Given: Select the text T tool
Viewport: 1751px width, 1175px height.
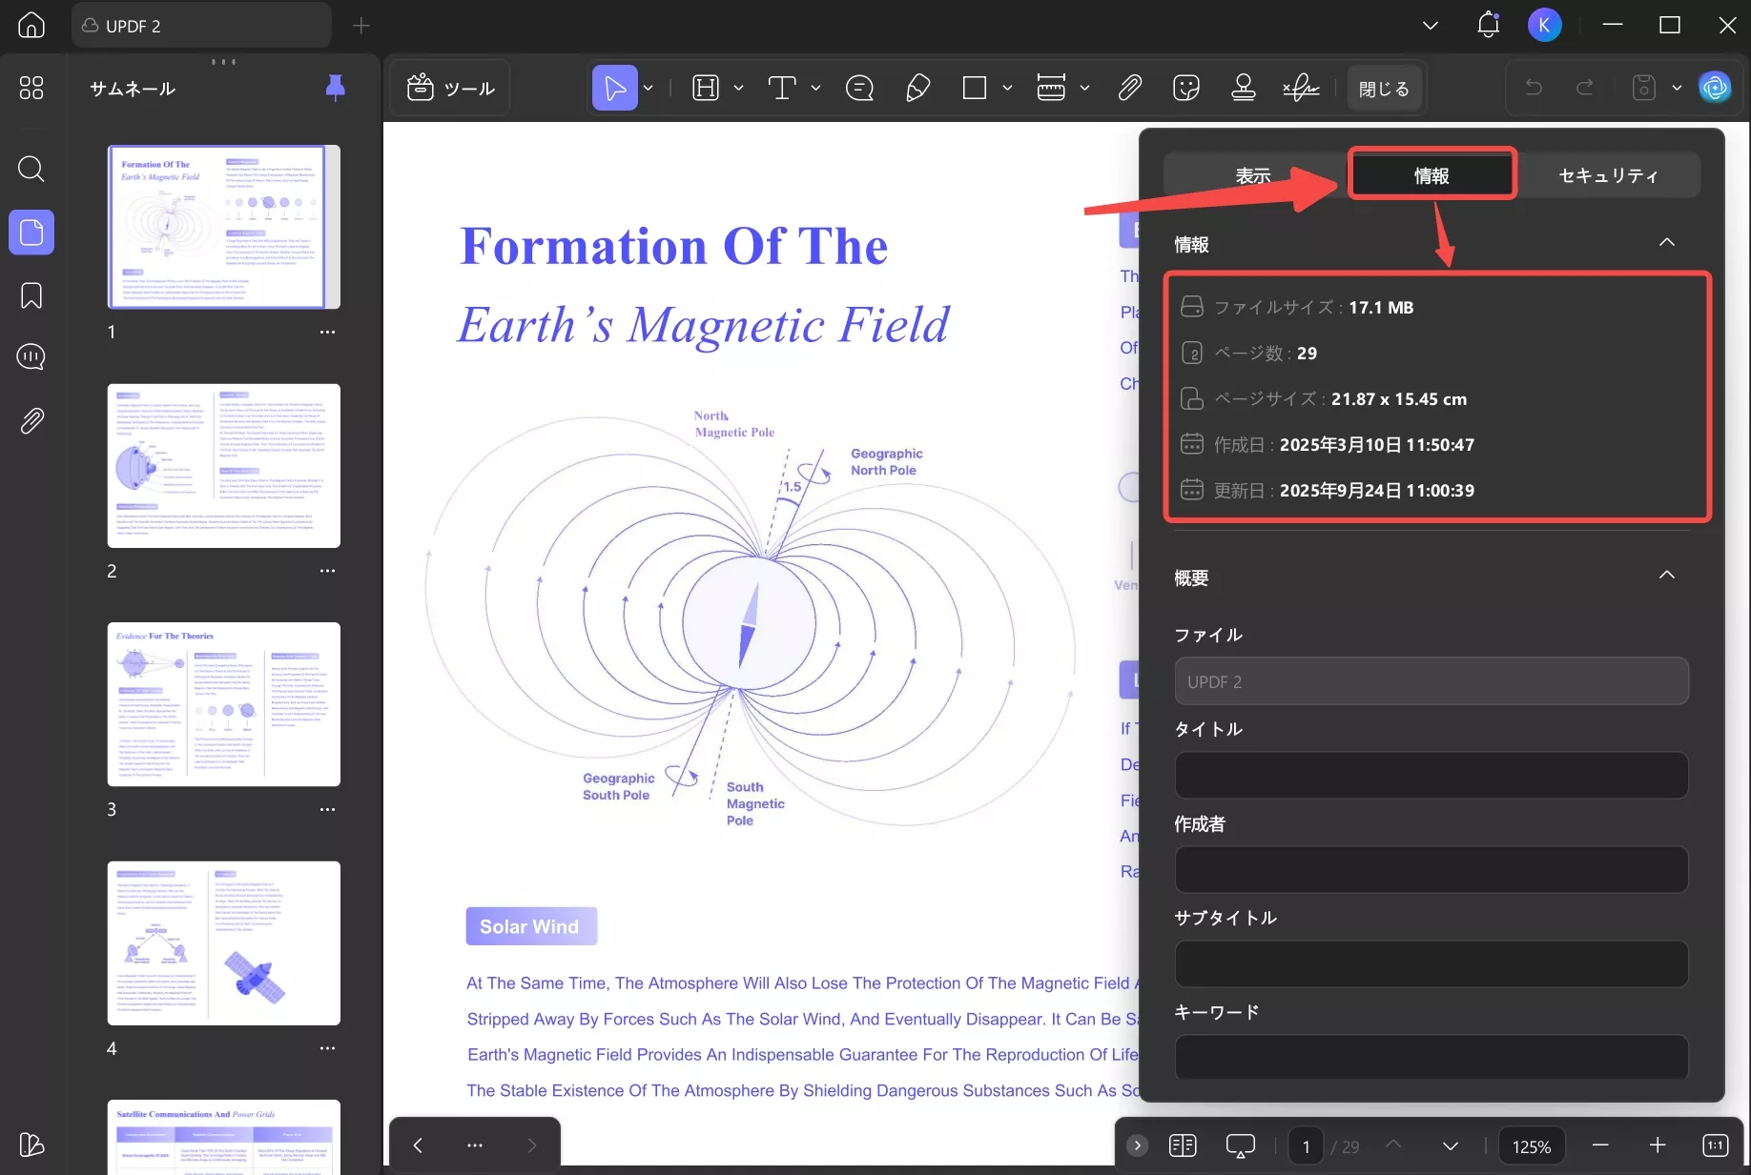Looking at the screenshot, I should click(782, 89).
